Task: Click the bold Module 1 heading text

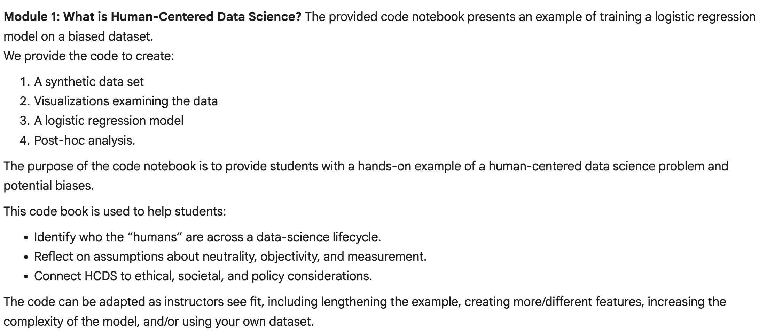Action: [x=152, y=17]
